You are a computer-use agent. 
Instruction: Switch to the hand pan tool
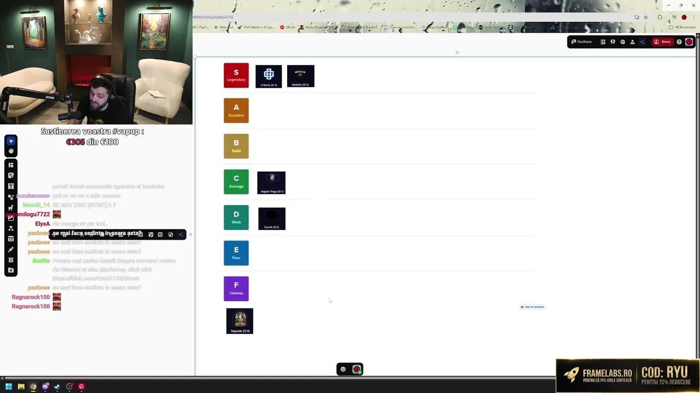tap(11, 151)
